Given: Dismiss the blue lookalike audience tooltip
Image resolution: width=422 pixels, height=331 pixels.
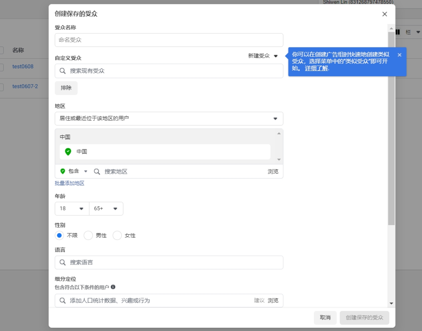Looking at the screenshot, I should pos(399,55).
